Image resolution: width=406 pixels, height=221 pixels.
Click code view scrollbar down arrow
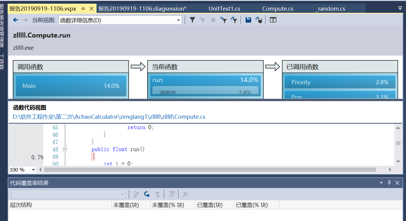398,162
